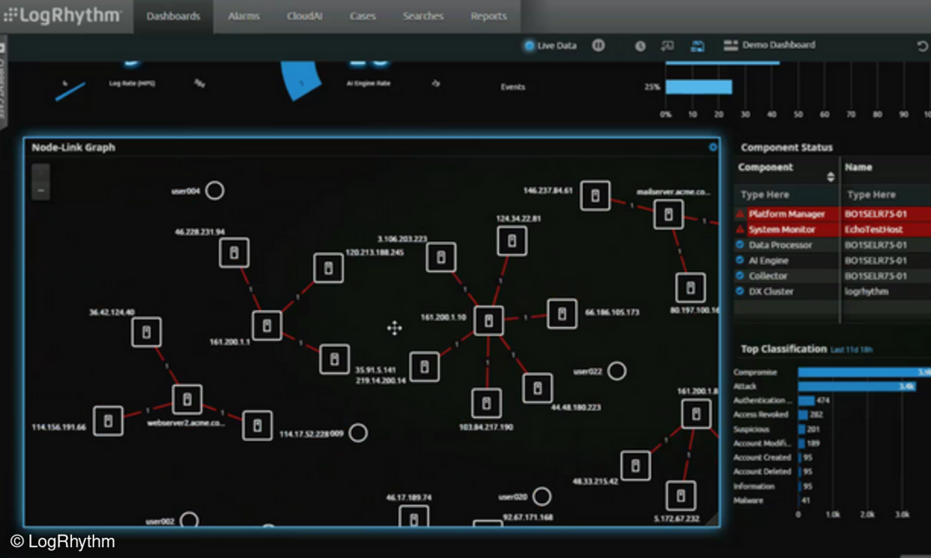Click the refresh arrow icon at top right
931x558 pixels.
coord(922,46)
